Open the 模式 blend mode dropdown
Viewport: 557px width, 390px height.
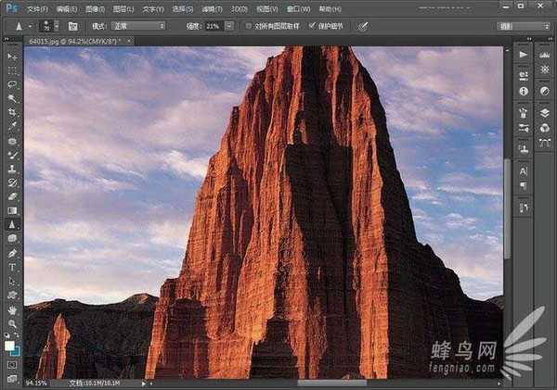(x=138, y=26)
